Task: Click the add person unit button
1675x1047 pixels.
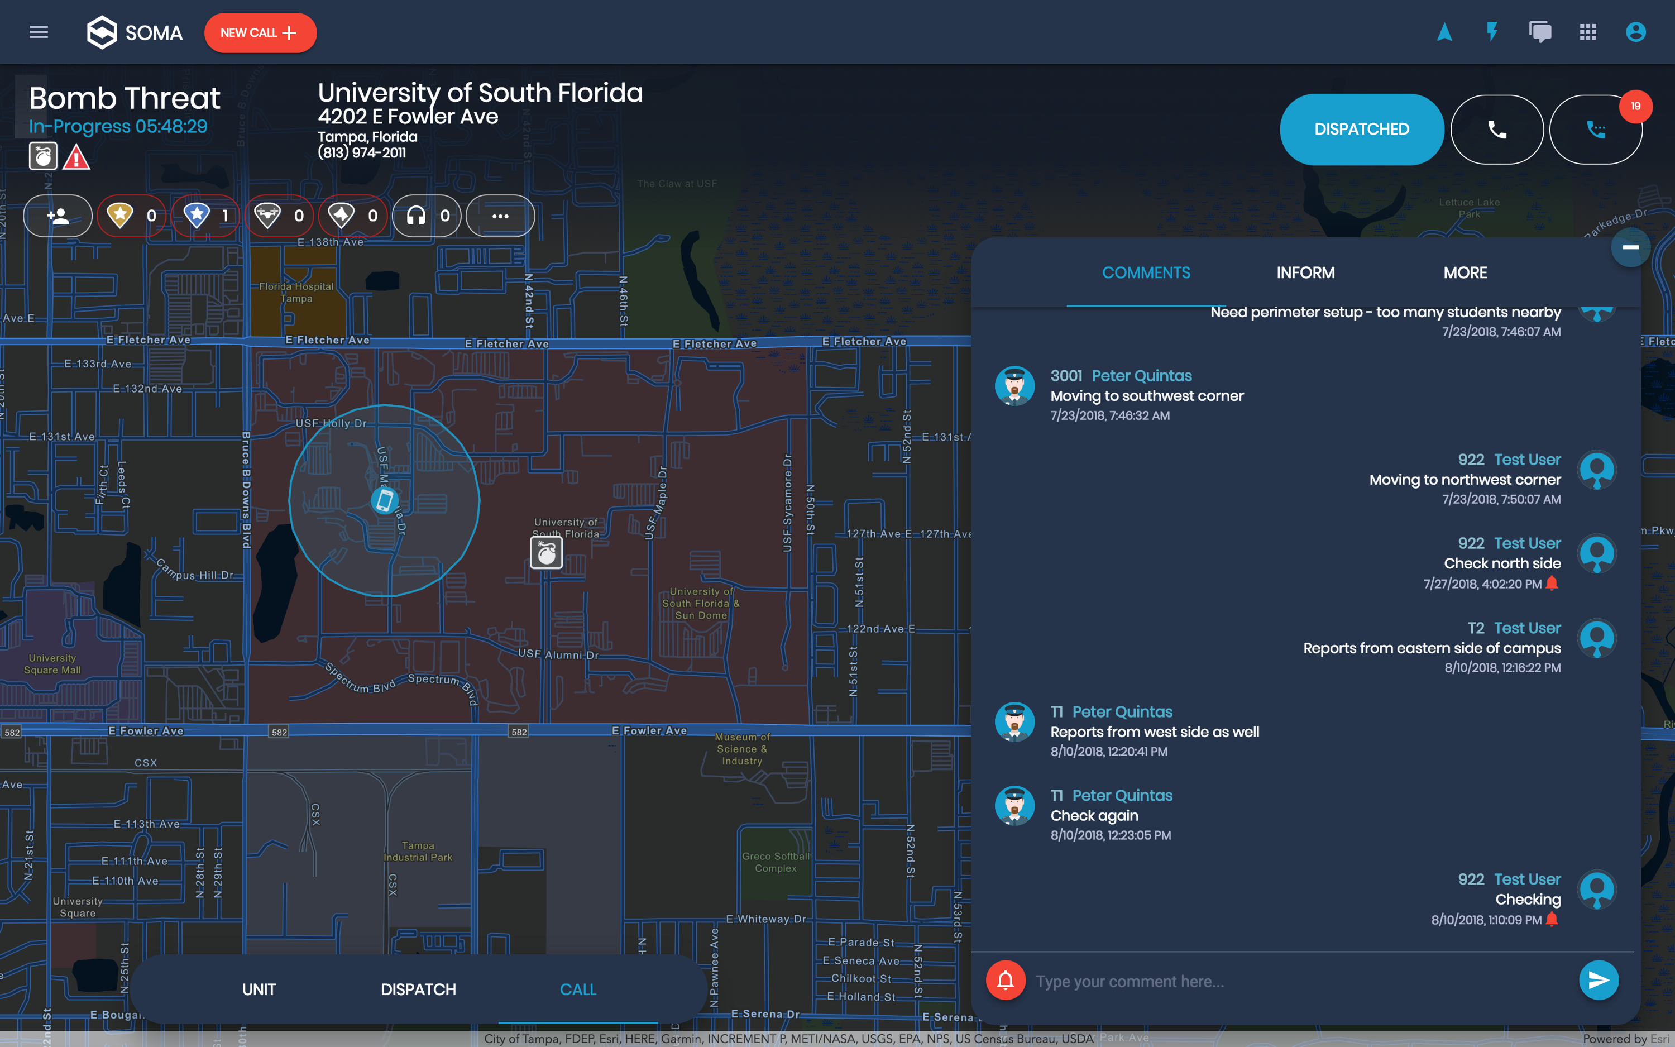Action: (x=58, y=216)
